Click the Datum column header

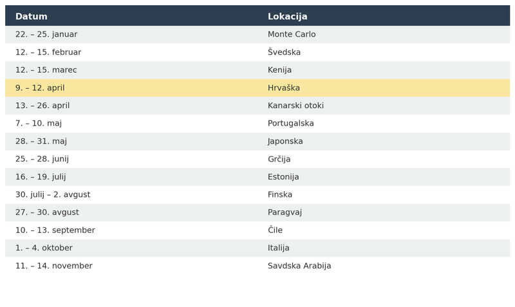(131, 16)
